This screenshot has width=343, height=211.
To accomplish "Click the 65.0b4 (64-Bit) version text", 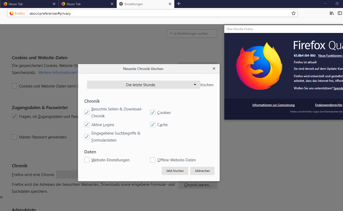I will tap(305, 56).
